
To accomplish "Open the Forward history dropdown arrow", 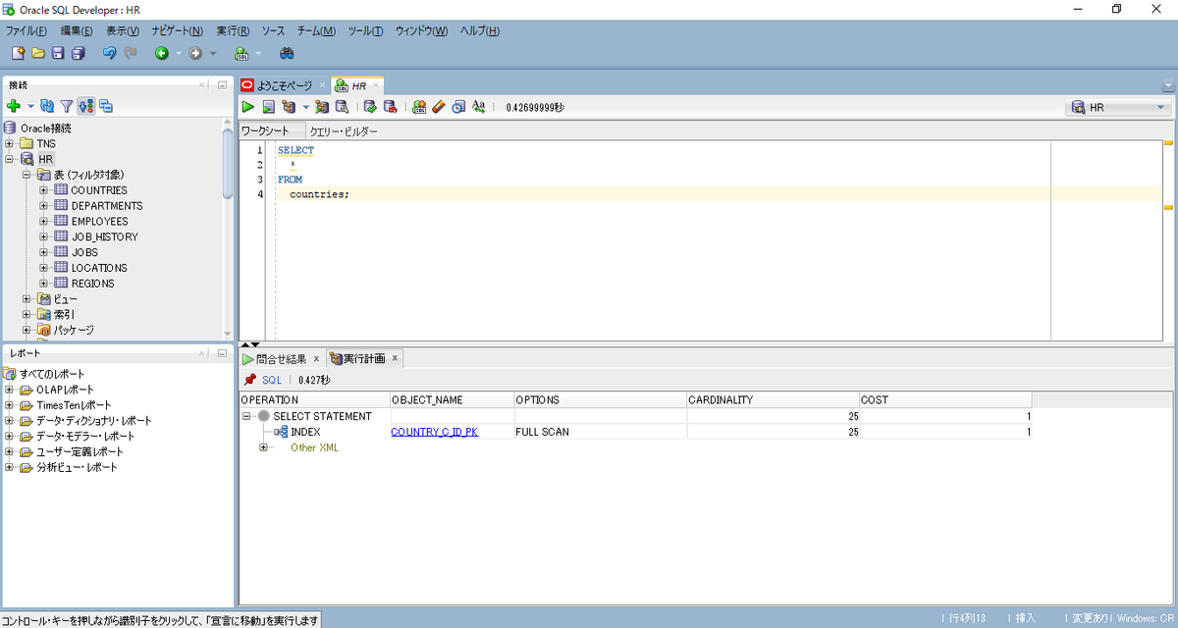I will 212,53.
